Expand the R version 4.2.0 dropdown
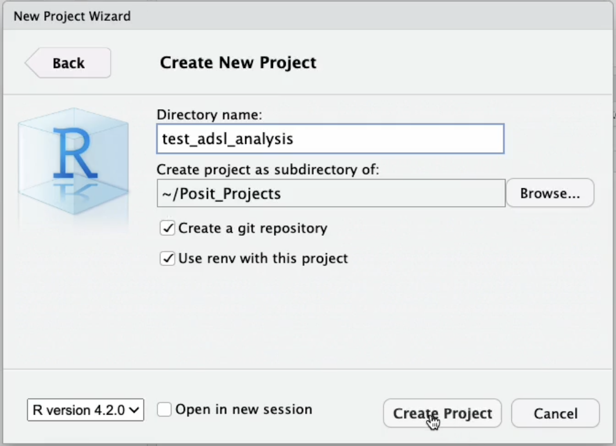This screenshot has width=616, height=446. tap(85, 410)
